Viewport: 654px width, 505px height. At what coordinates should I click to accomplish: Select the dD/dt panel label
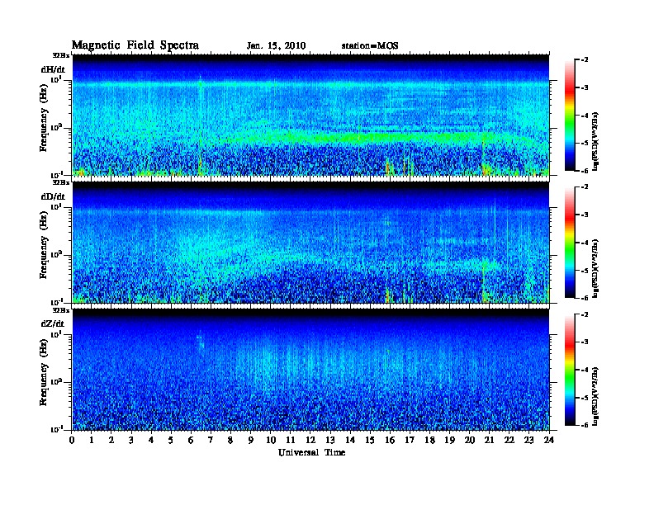click(x=53, y=196)
